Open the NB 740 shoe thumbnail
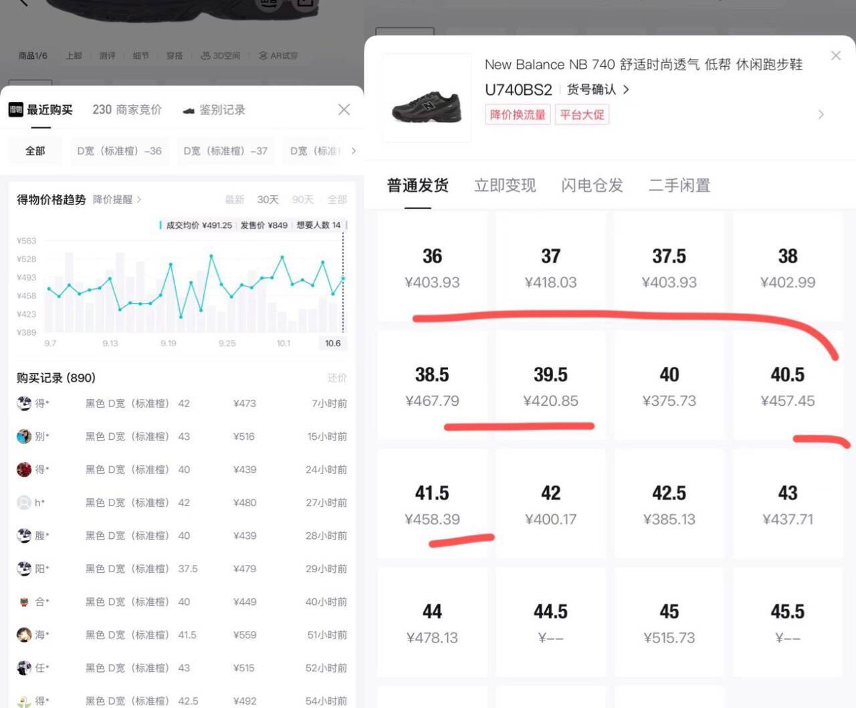 [x=427, y=98]
